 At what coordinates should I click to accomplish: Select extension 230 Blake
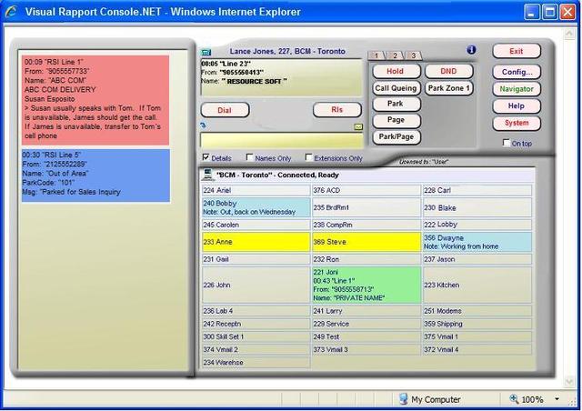pyautogui.click(x=477, y=207)
